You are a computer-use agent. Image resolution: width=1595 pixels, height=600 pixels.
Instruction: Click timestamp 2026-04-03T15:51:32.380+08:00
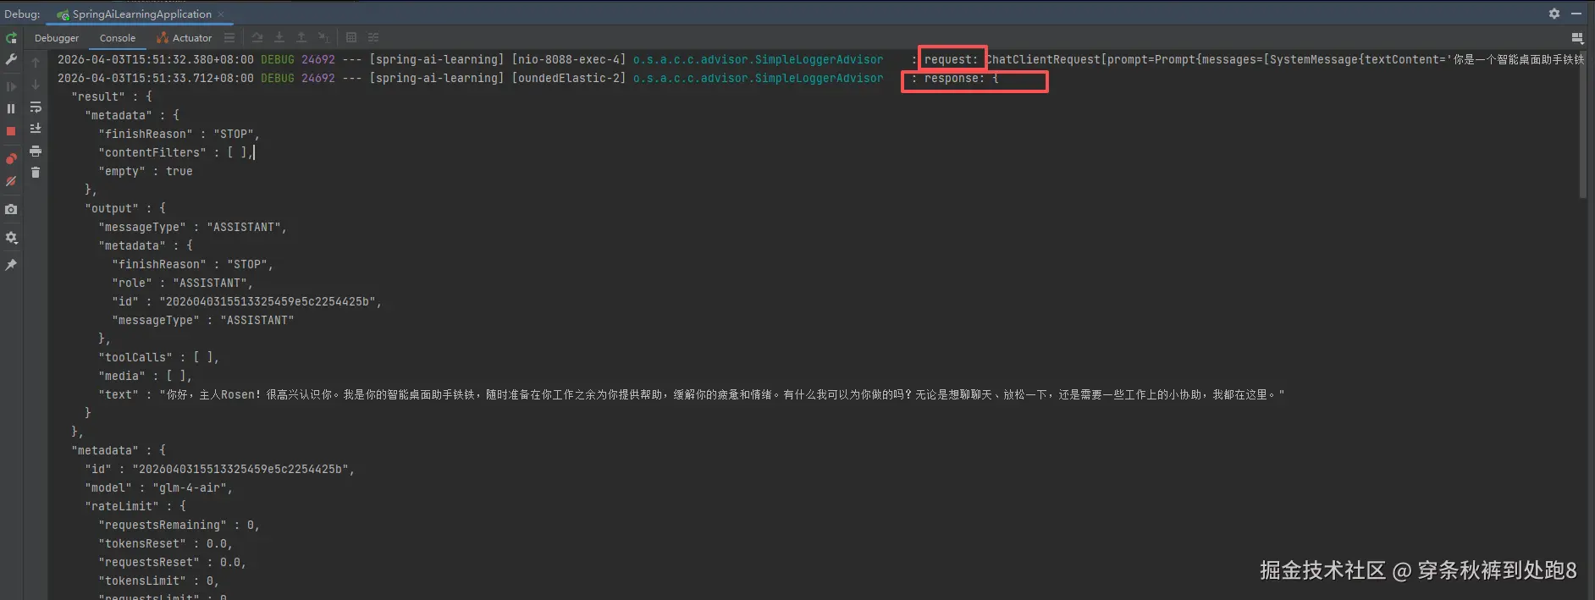[156, 59]
